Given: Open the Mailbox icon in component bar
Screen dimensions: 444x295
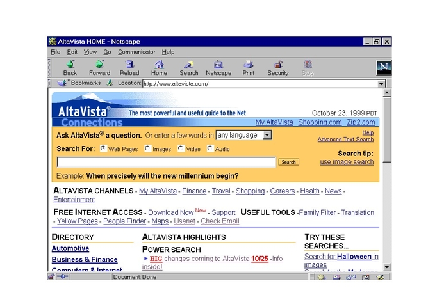Looking at the screenshot, I should click(336, 277).
